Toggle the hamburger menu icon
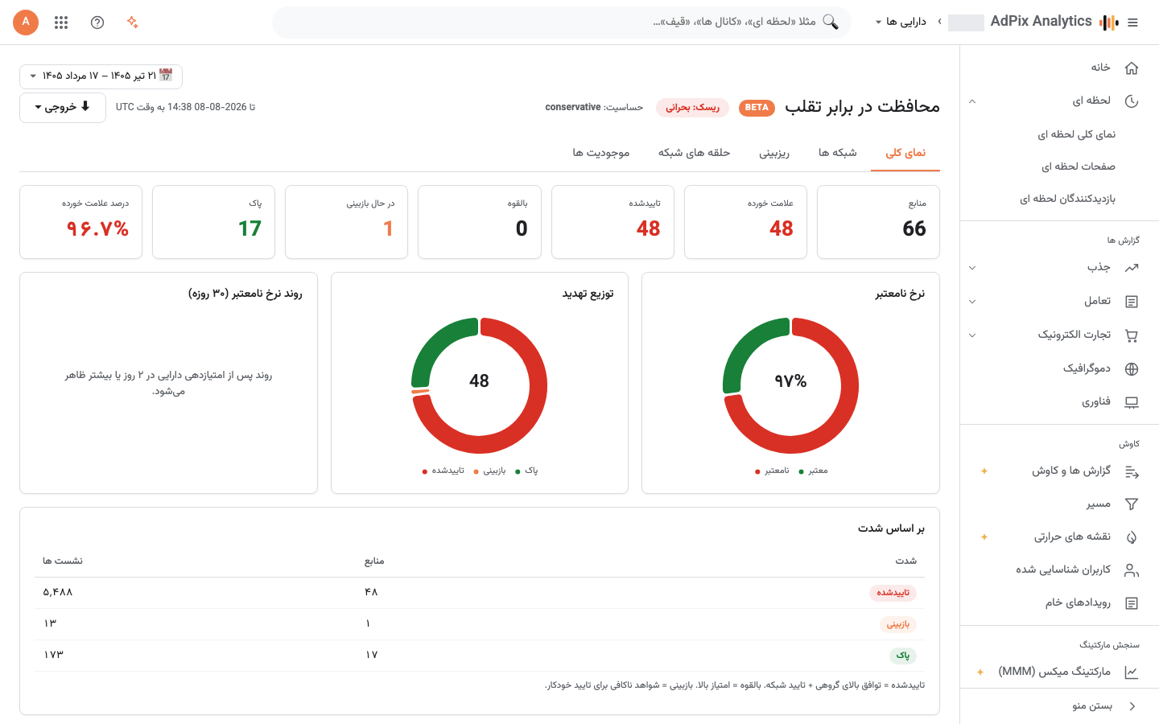Viewport: 1159px width, 724px height. coord(1133,23)
